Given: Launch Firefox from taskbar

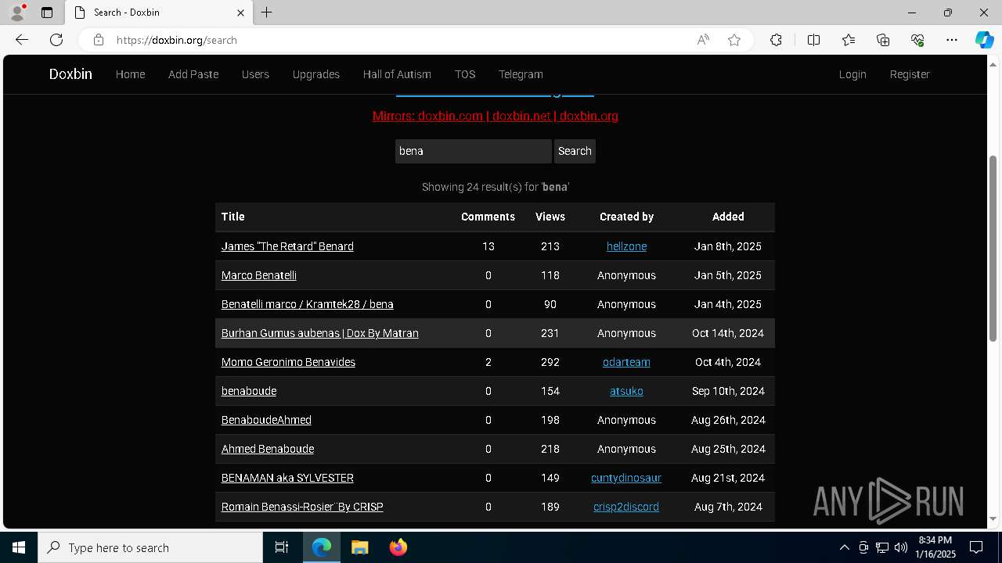Looking at the screenshot, I should click(x=398, y=547).
